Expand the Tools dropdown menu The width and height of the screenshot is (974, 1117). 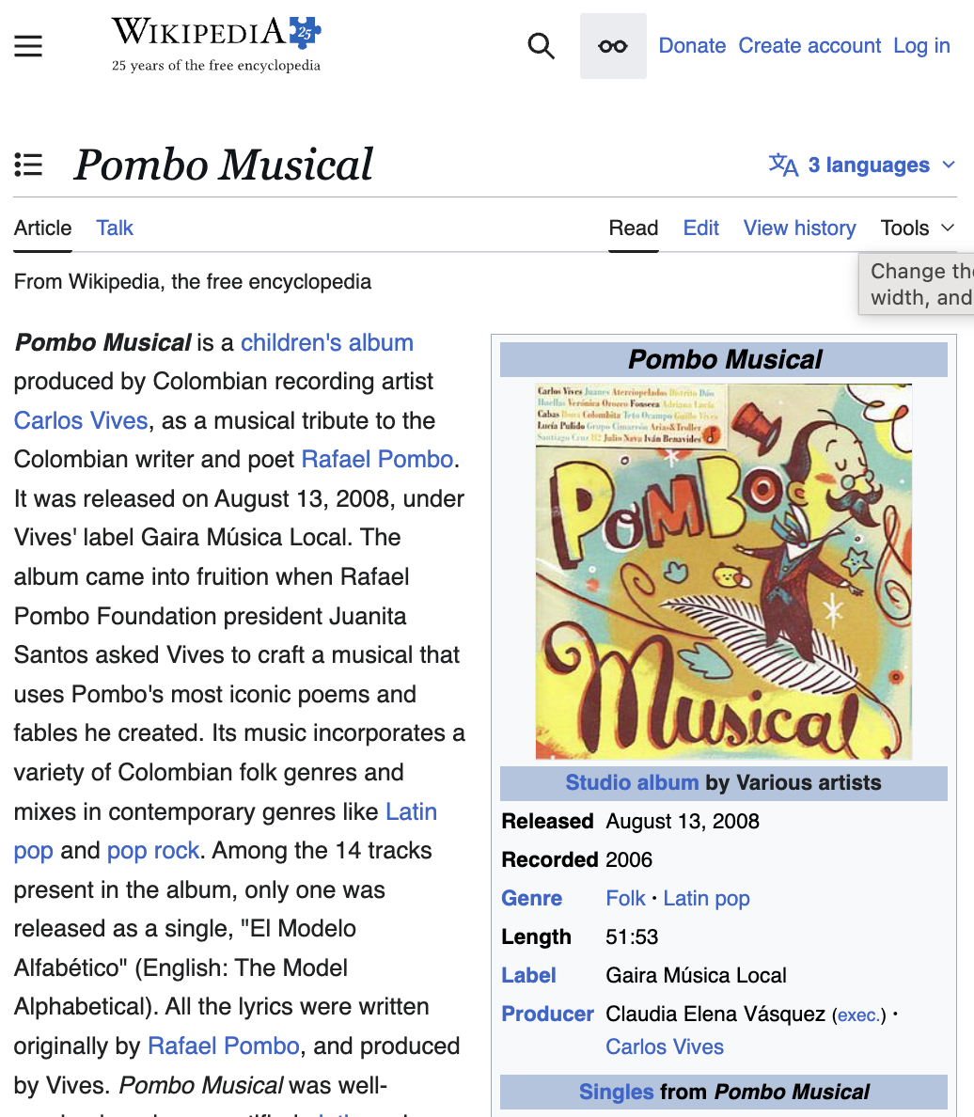click(x=917, y=228)
